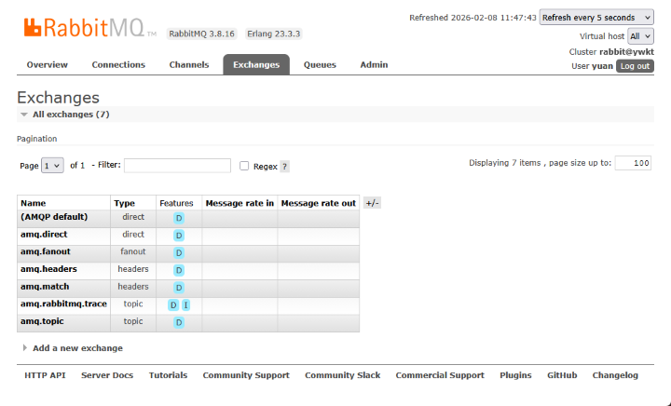
Task: Open the (AMQP default) exchange
Action: pyautogui.click(x=54, y=217)
